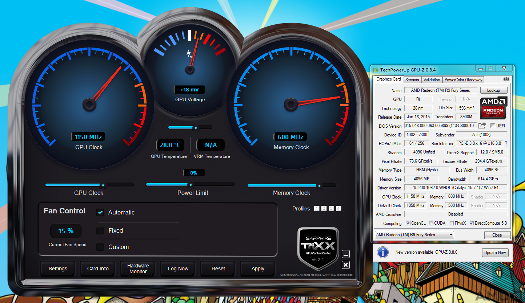
Task: Open the Hardware Monitor
Action: [138, 269]
